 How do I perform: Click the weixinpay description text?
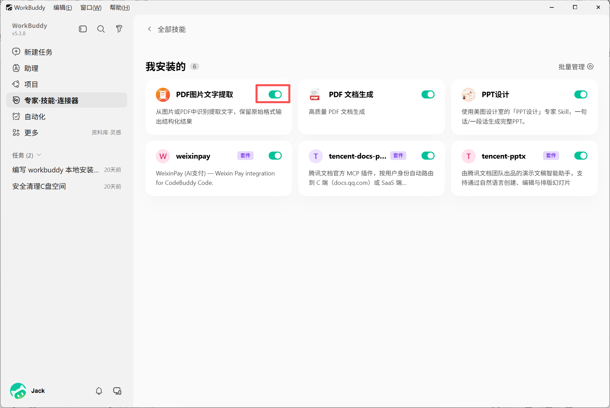pyautogui.click(x=215, y=178)
